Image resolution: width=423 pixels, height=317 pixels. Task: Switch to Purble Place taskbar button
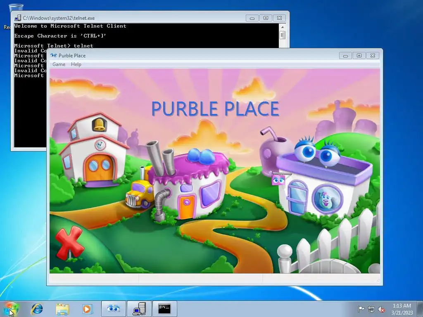point(113,309)
